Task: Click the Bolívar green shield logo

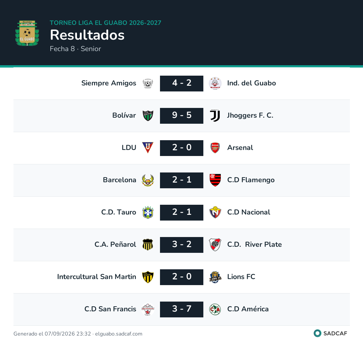Action: point(148,116)
